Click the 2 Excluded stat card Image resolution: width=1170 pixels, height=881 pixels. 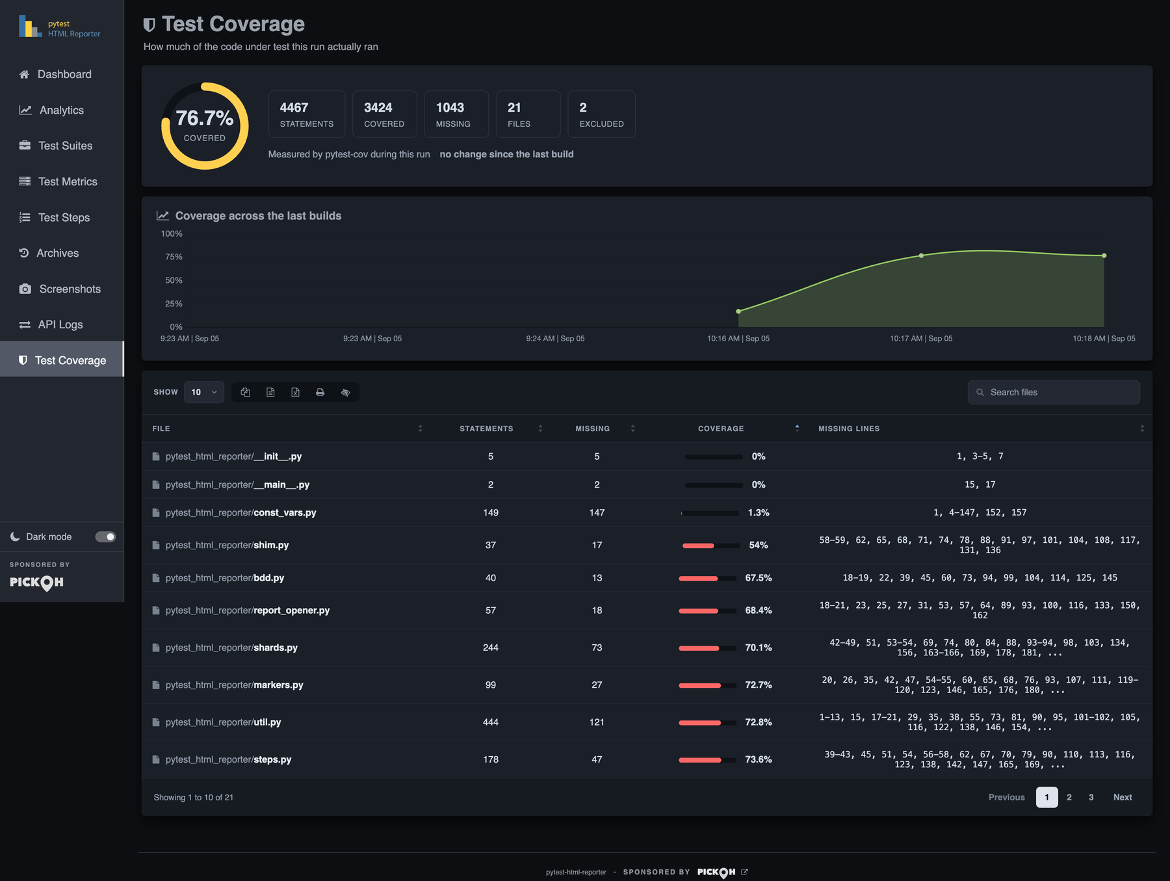(602, 114)
